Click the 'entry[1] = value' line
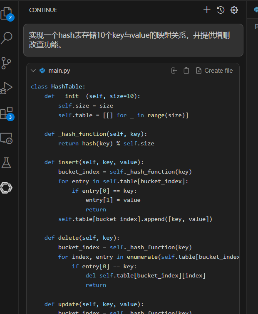 113,200
